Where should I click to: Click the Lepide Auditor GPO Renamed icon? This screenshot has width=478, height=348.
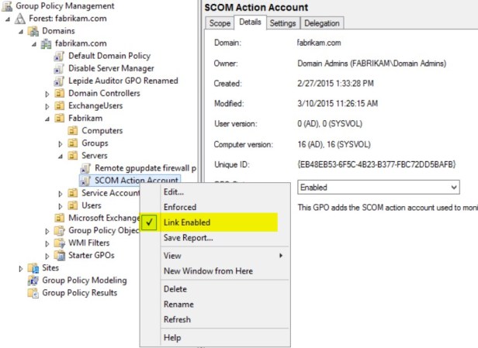click(59, 81)
